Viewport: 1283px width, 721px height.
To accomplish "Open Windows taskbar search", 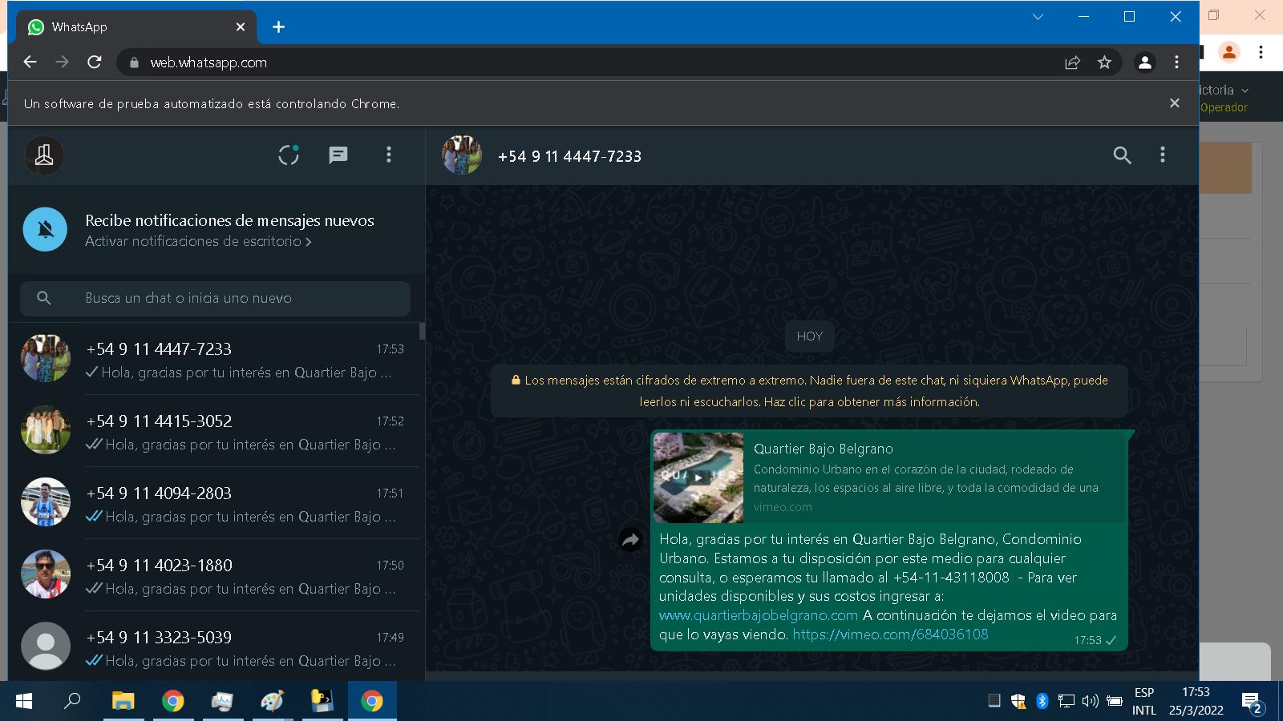I will [x=72, y=701].
